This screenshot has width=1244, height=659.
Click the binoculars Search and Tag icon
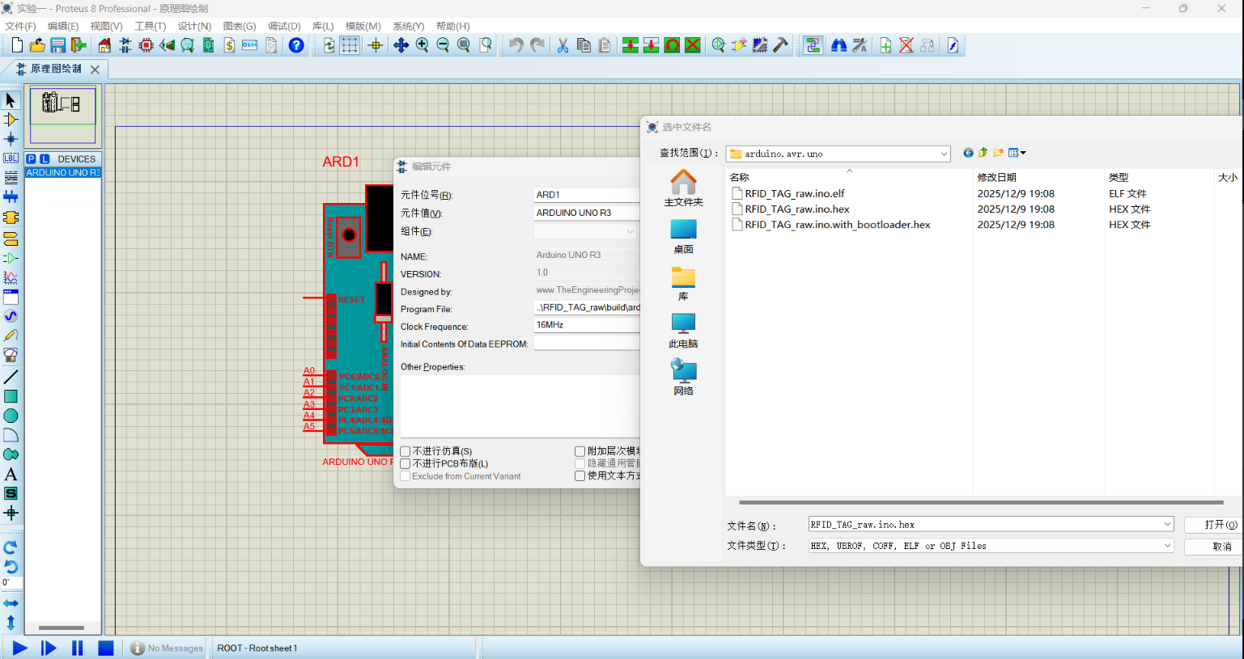(x=839, y=45)
